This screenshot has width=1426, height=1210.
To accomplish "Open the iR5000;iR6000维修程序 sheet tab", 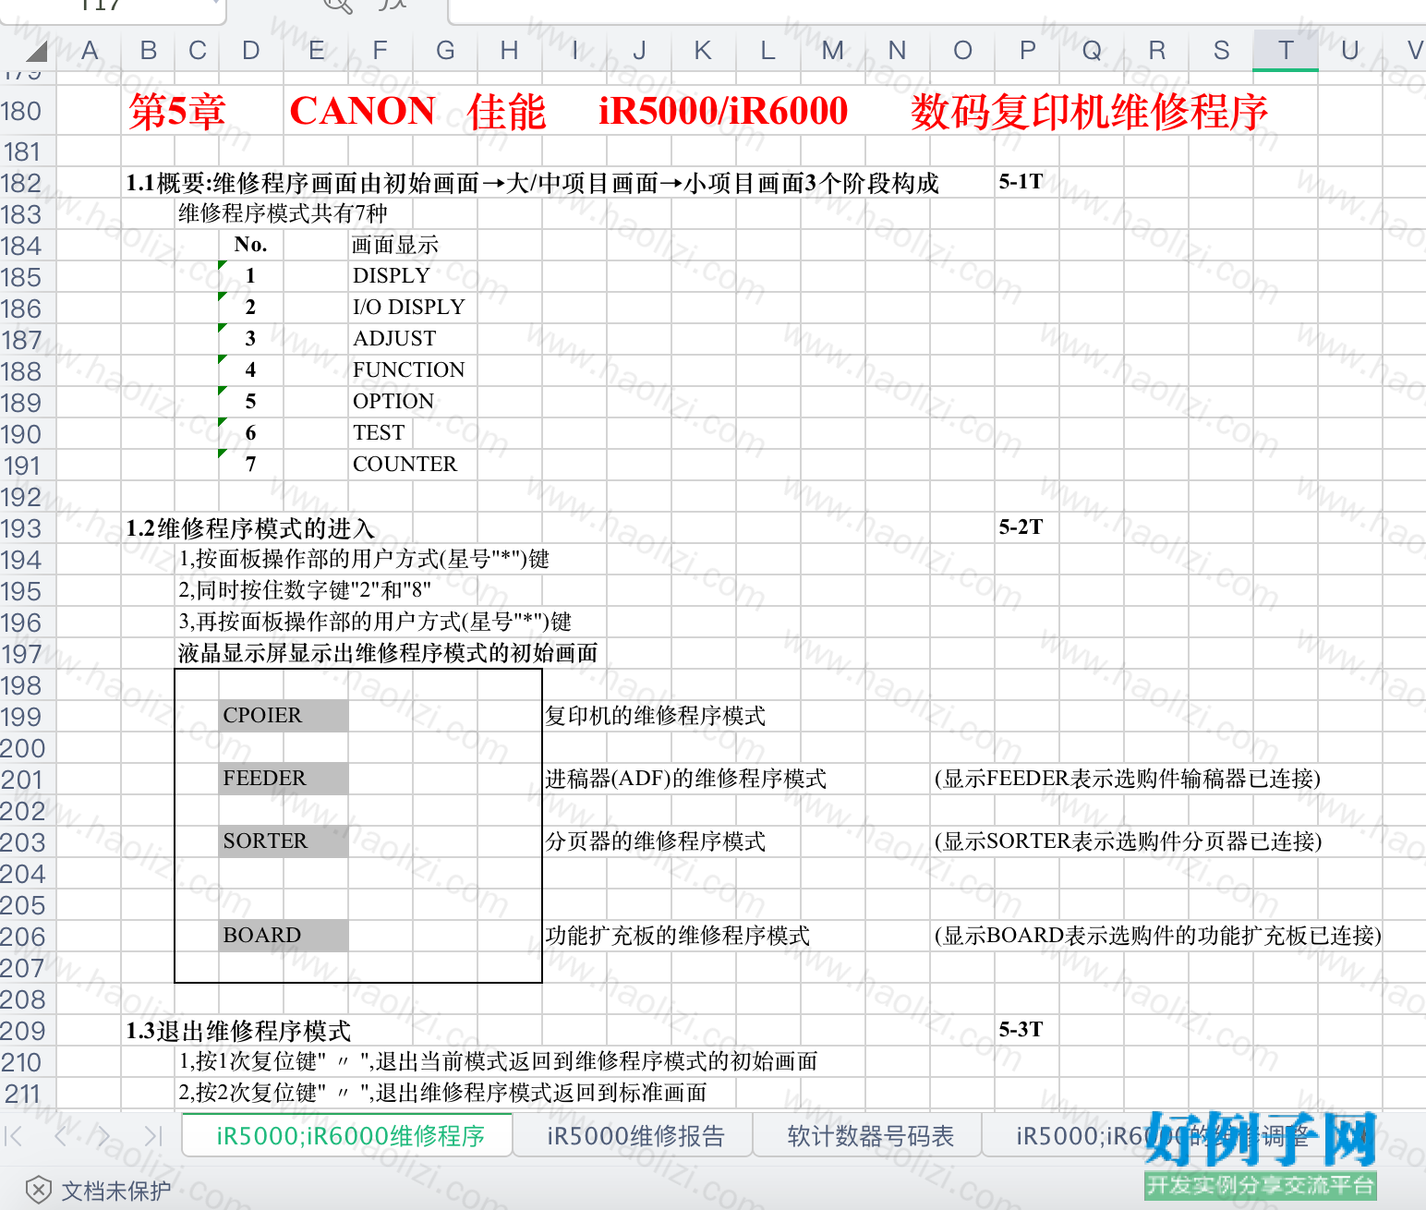I will (x=349, y=1136).
